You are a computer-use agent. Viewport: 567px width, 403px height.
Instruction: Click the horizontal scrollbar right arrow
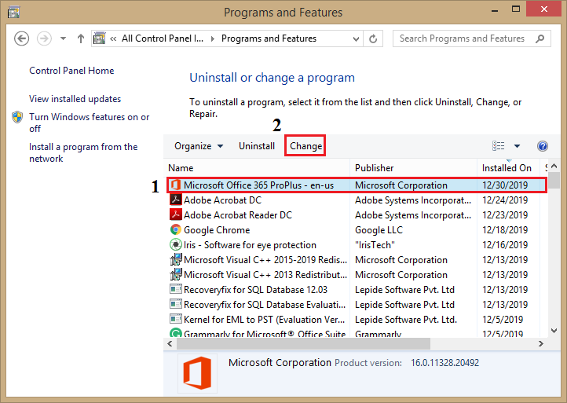tap(541, 343)
